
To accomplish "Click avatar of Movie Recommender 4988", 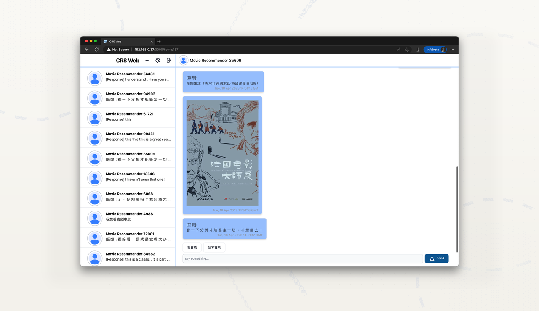I will [x=95, y=218].
